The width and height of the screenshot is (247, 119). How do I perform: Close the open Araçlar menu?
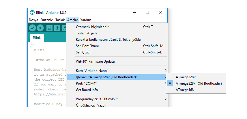[x=72, y=20]
